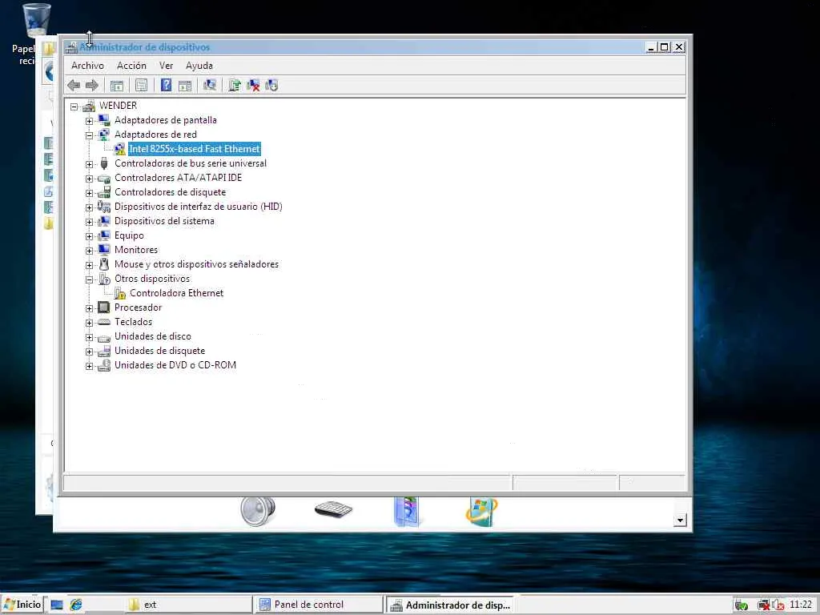820x615 pixels.
Task: Open the speaker icon in Control Panel window
Action: tap(258, 511)
